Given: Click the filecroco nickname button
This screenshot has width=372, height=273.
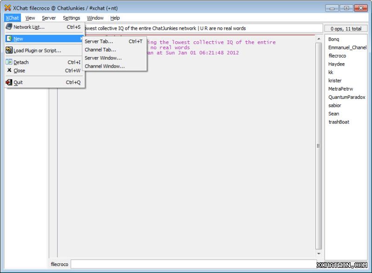Looking at the screenshot, I should click(x=60, y=264).
